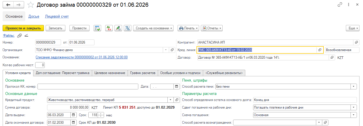The image size is (363, 126).
Task: Open Особые условия и подписи tab
Action: [180, 73]
